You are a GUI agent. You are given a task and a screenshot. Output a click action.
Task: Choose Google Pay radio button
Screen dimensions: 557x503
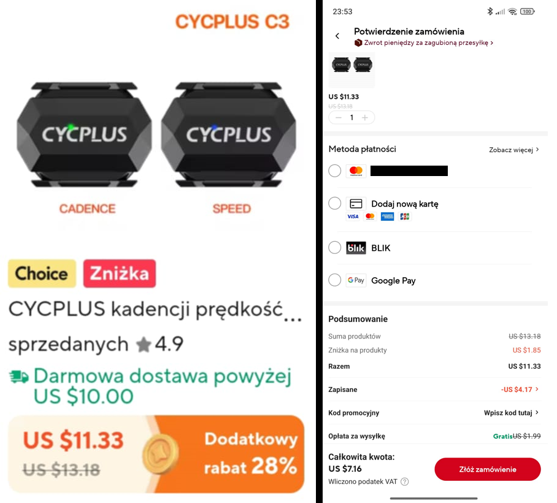(334, 280)
